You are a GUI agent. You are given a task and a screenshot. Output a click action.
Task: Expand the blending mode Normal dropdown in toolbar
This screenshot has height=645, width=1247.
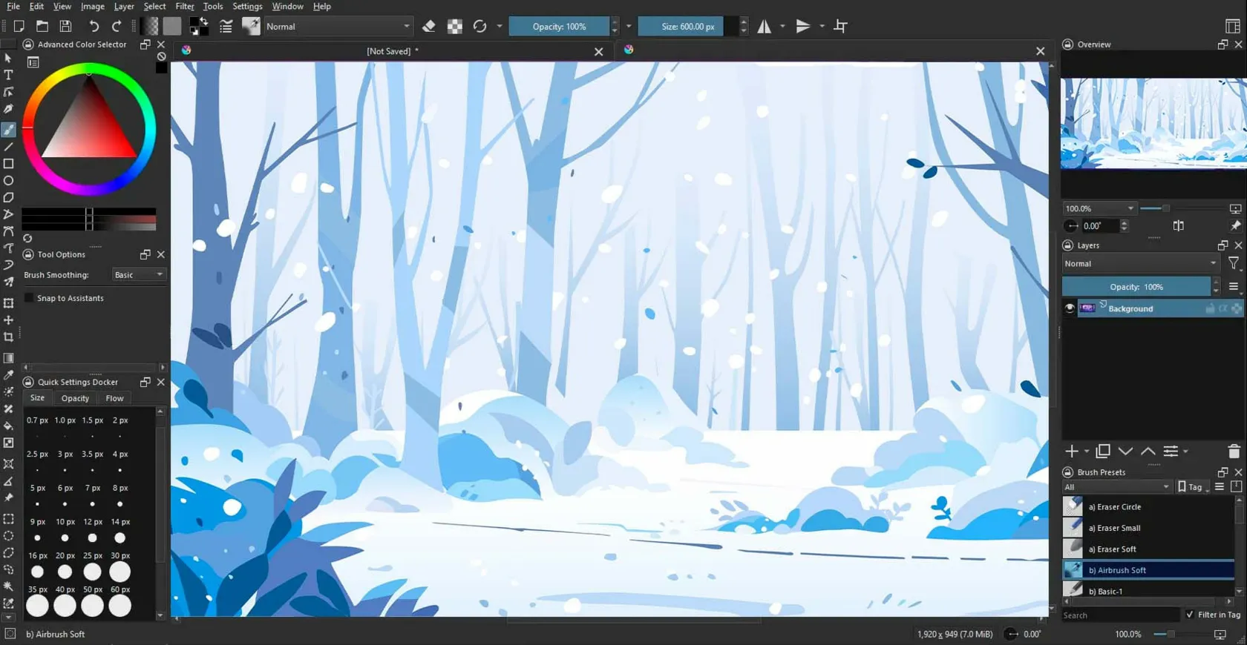pyautogui.click(x=338, y=27)
